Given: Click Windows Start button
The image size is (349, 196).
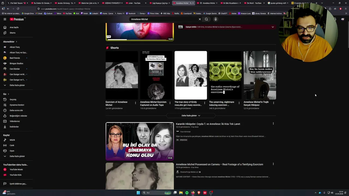Looking at the screenshot, I should 138,193.
